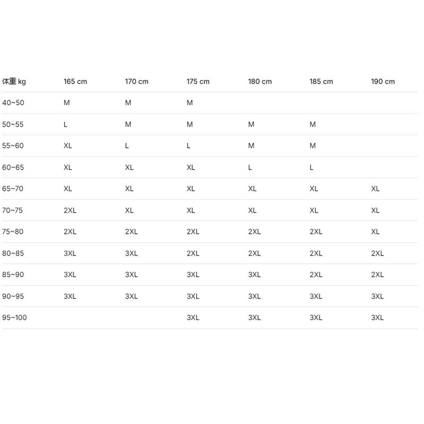The height and width of the screenshot is (424, 424).
Task: Click the 170 cm height header
Action: pyautogui.click(x=137, y=82)
